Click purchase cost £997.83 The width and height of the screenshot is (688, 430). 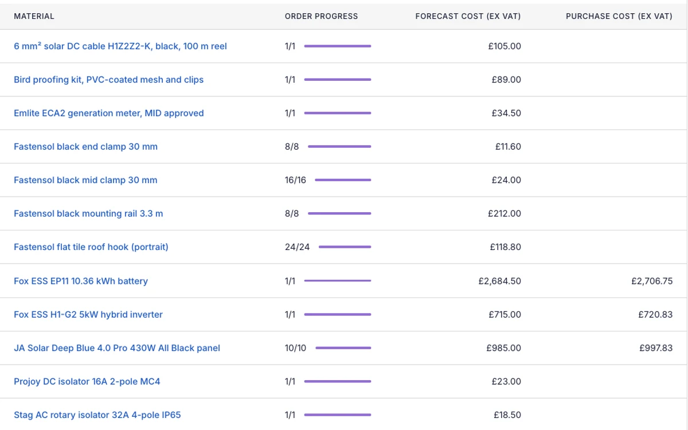pyautogui.click(x=655, y=348)
